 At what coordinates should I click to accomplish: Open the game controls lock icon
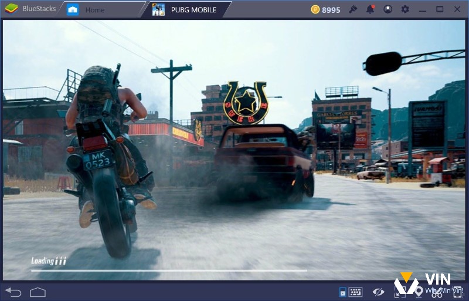[x=343, y=292]
